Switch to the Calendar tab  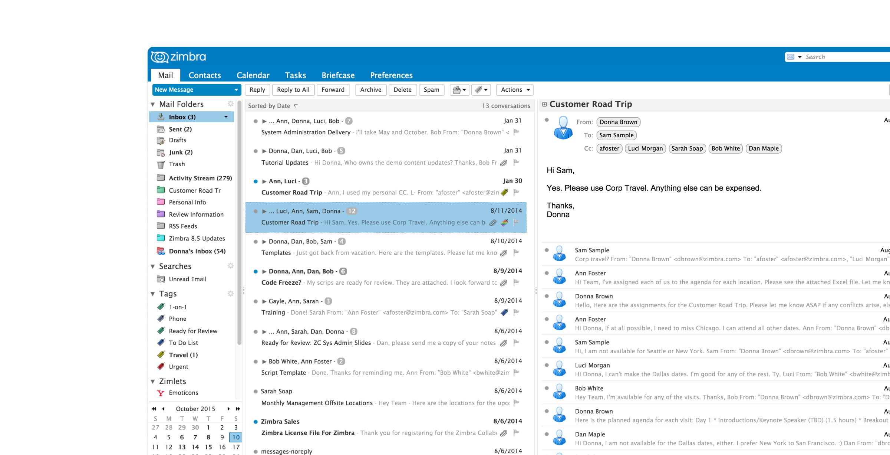[253, 75]
